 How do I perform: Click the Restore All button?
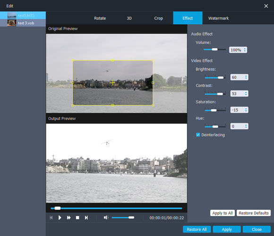[197, 229]
